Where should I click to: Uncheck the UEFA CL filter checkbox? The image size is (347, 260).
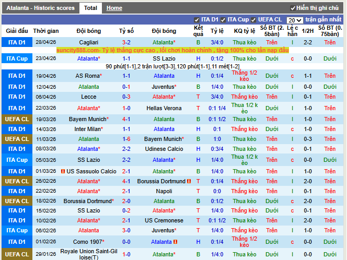pyautogui.click(x=253, y=20)
